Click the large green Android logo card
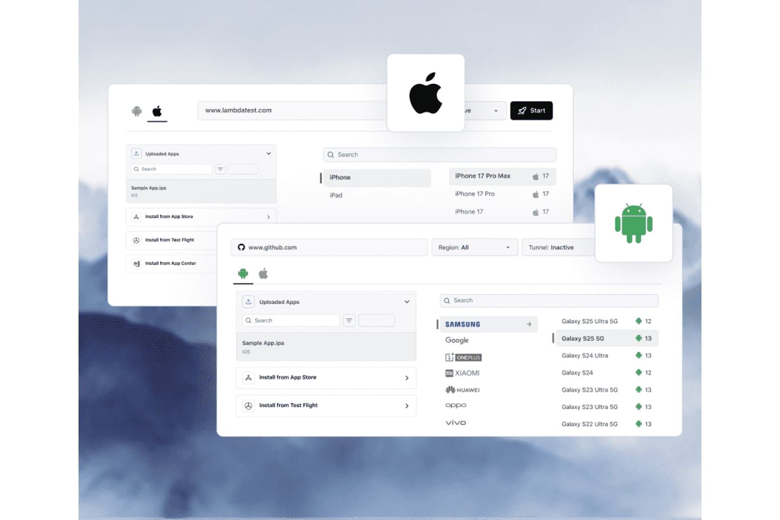The width and height of the screenshot is (780, 520). pyautogui.click(x=633, y=223)
